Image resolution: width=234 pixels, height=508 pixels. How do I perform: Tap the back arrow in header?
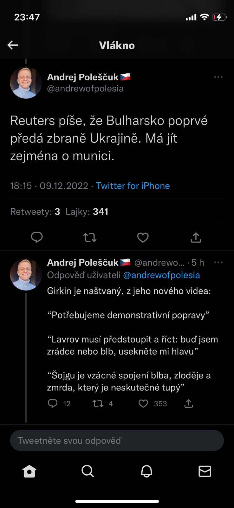(x=13, y=45)
